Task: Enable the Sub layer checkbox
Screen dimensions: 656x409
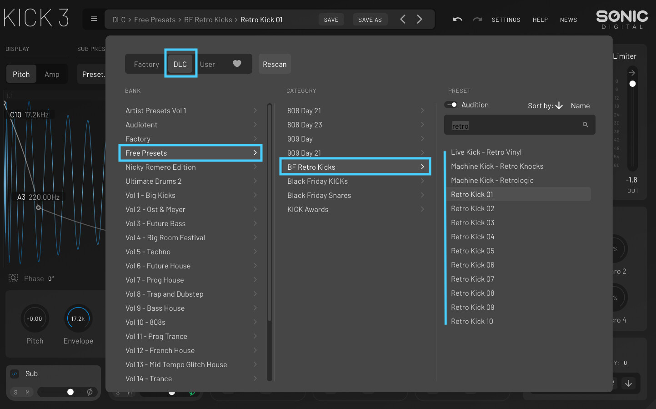Action: pyautogui.click(x=15, y=374)
